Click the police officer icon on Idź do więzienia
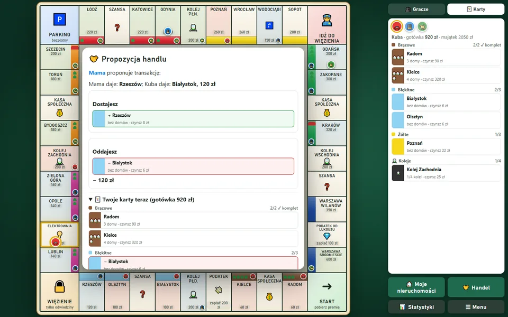The width and height of the screenshot is (508, 317). point(327,21)
